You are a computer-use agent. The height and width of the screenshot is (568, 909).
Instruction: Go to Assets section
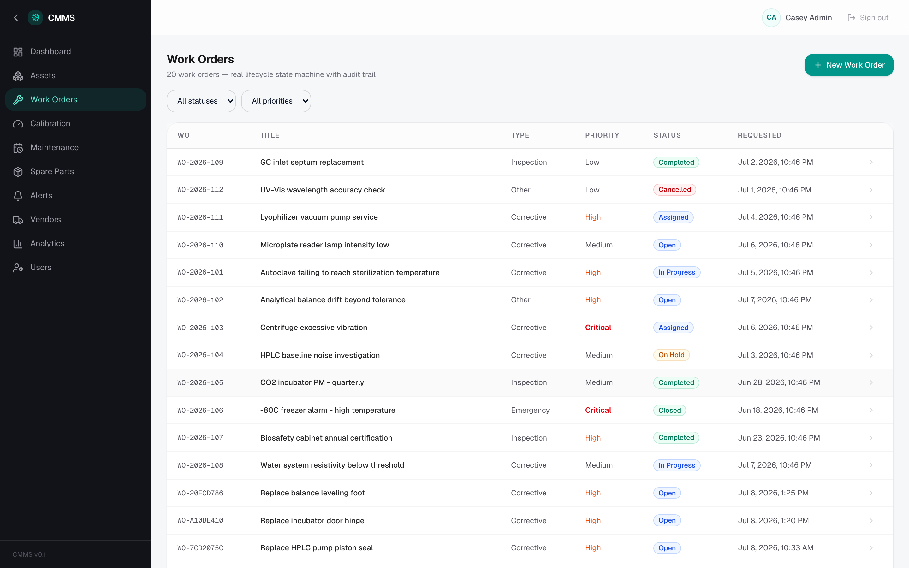pos(75,76)
